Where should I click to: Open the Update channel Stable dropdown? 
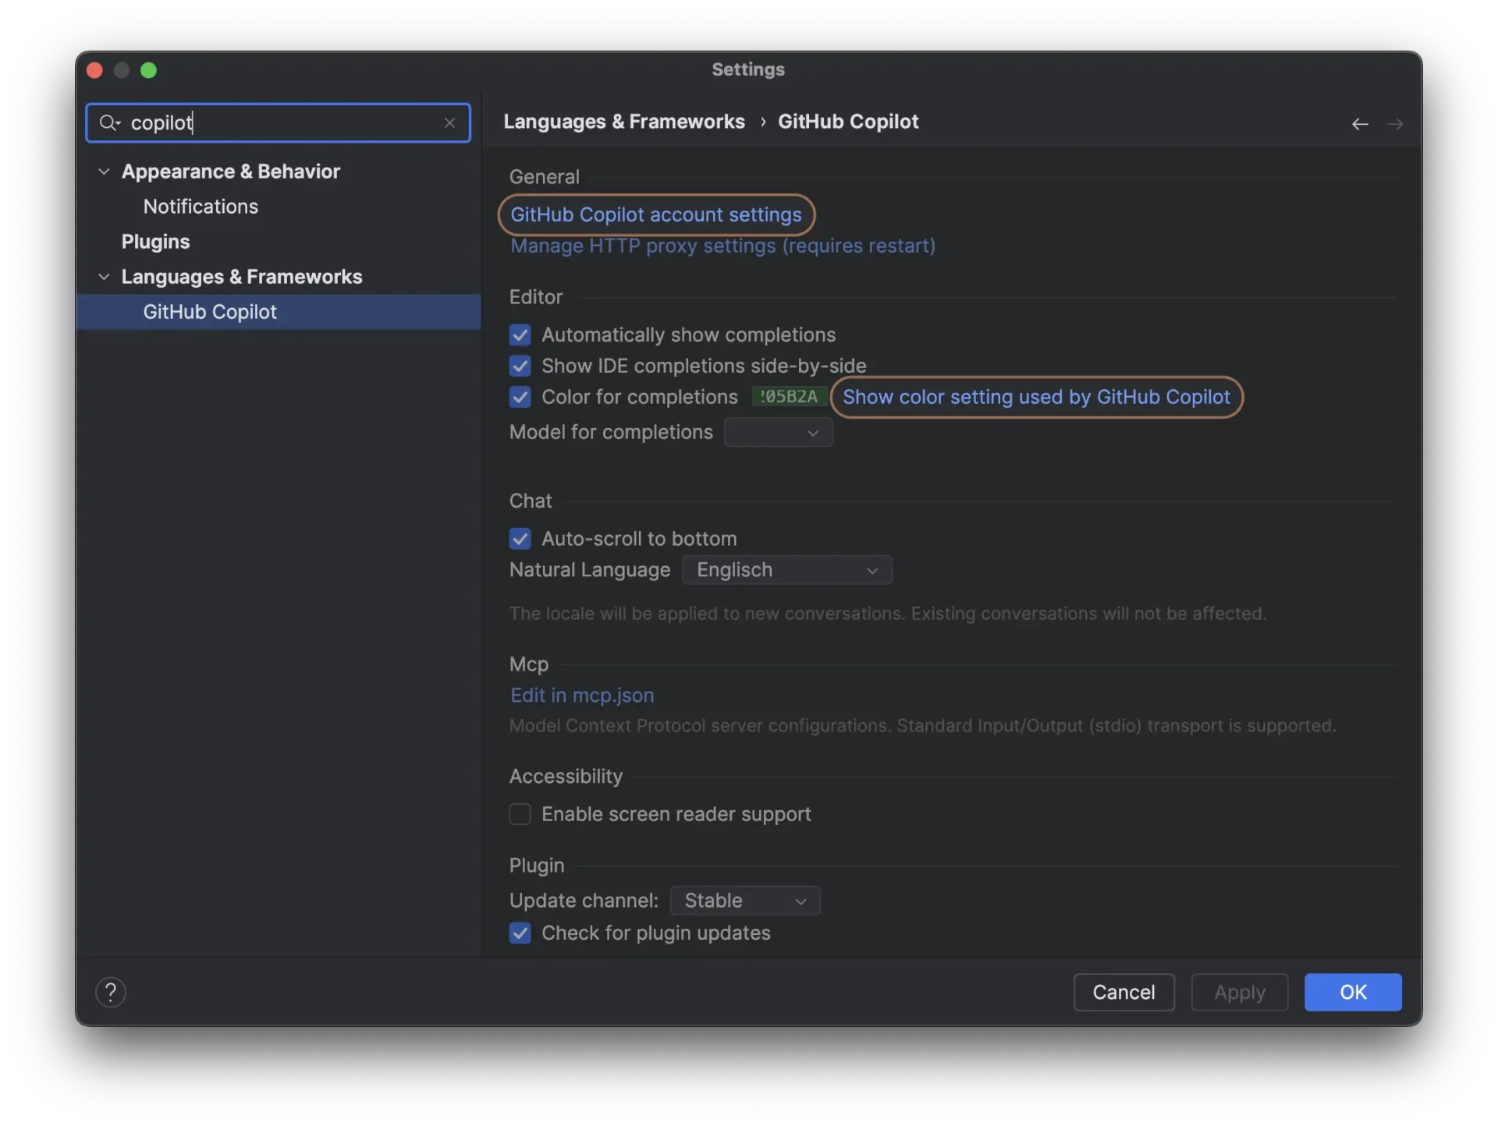(x=744, y=901)
